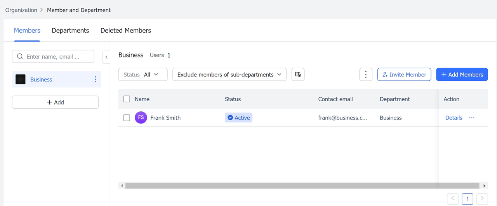View Details link for Frank Smith

point(454,118)
